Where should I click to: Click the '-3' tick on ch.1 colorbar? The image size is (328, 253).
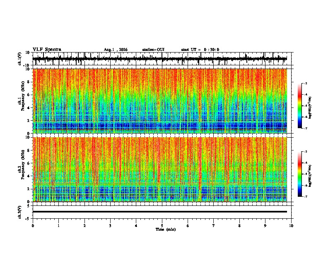[x=306, y=84]
